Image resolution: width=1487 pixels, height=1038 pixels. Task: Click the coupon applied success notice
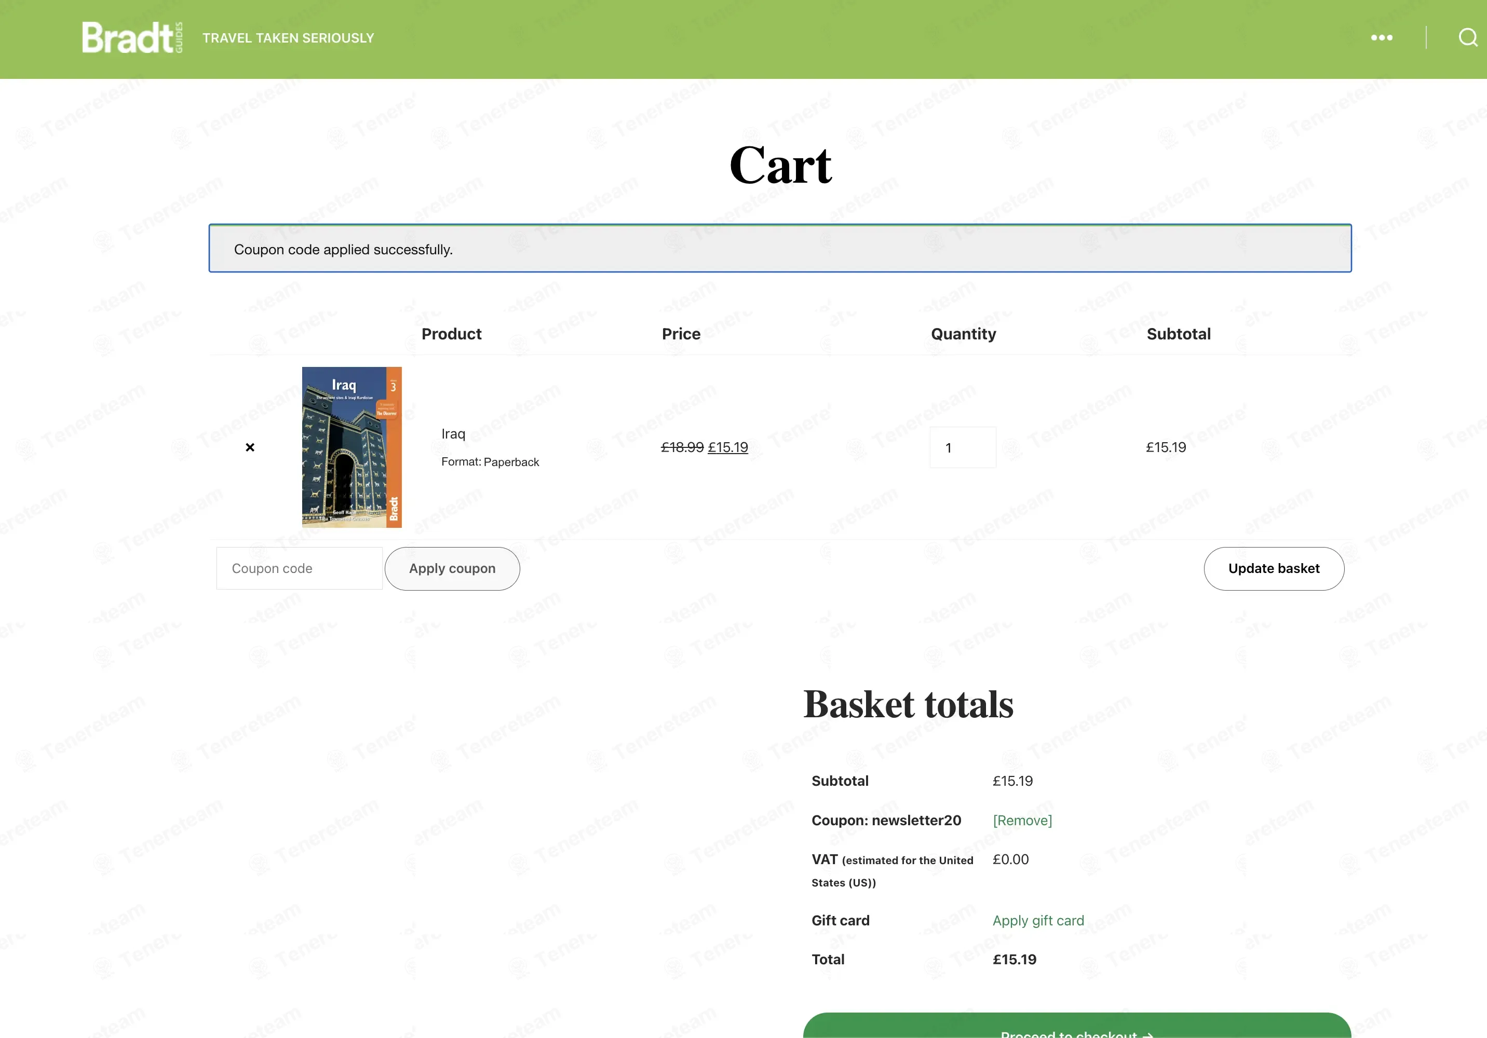pyautogui.click(x=780, y=249)
